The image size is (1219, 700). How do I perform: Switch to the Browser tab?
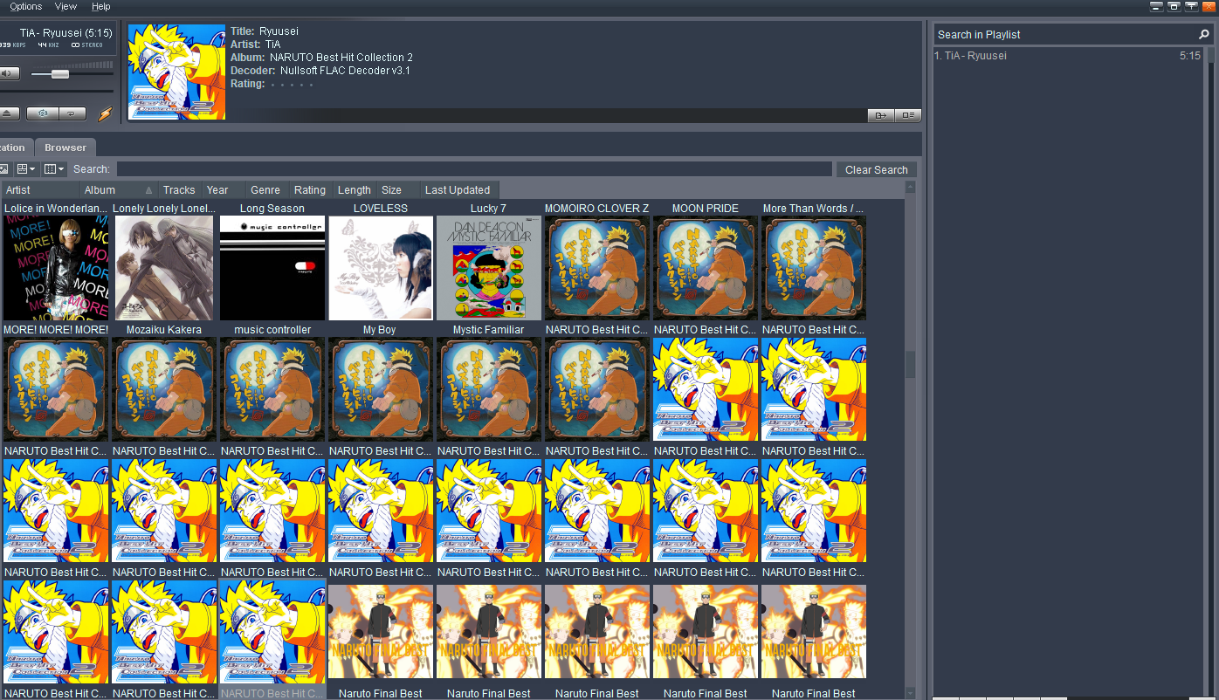65,148
